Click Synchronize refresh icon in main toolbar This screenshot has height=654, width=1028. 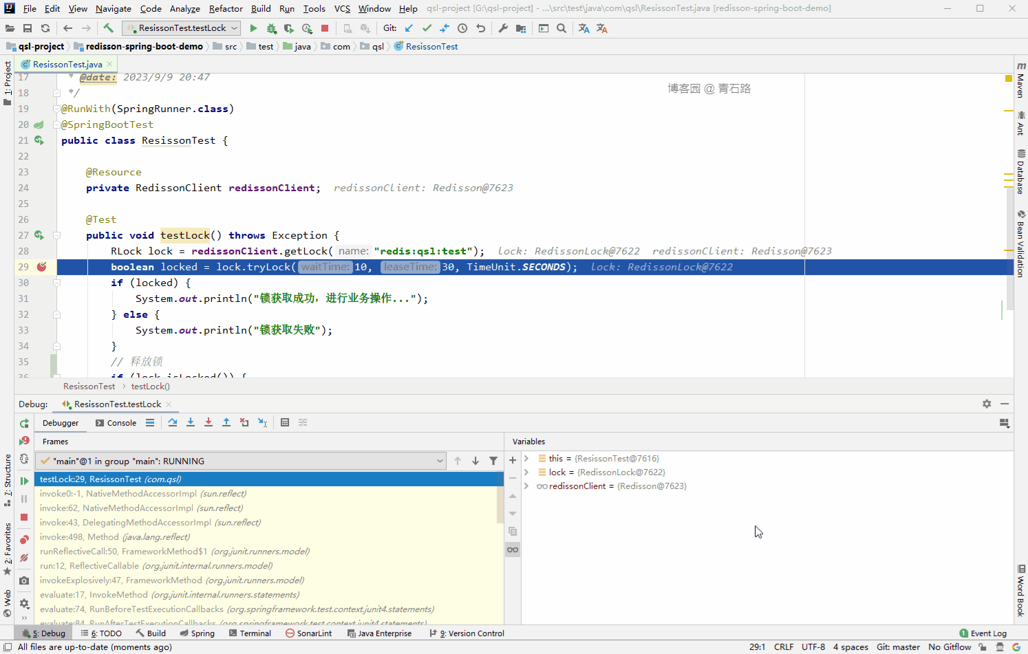coord(45,28)
